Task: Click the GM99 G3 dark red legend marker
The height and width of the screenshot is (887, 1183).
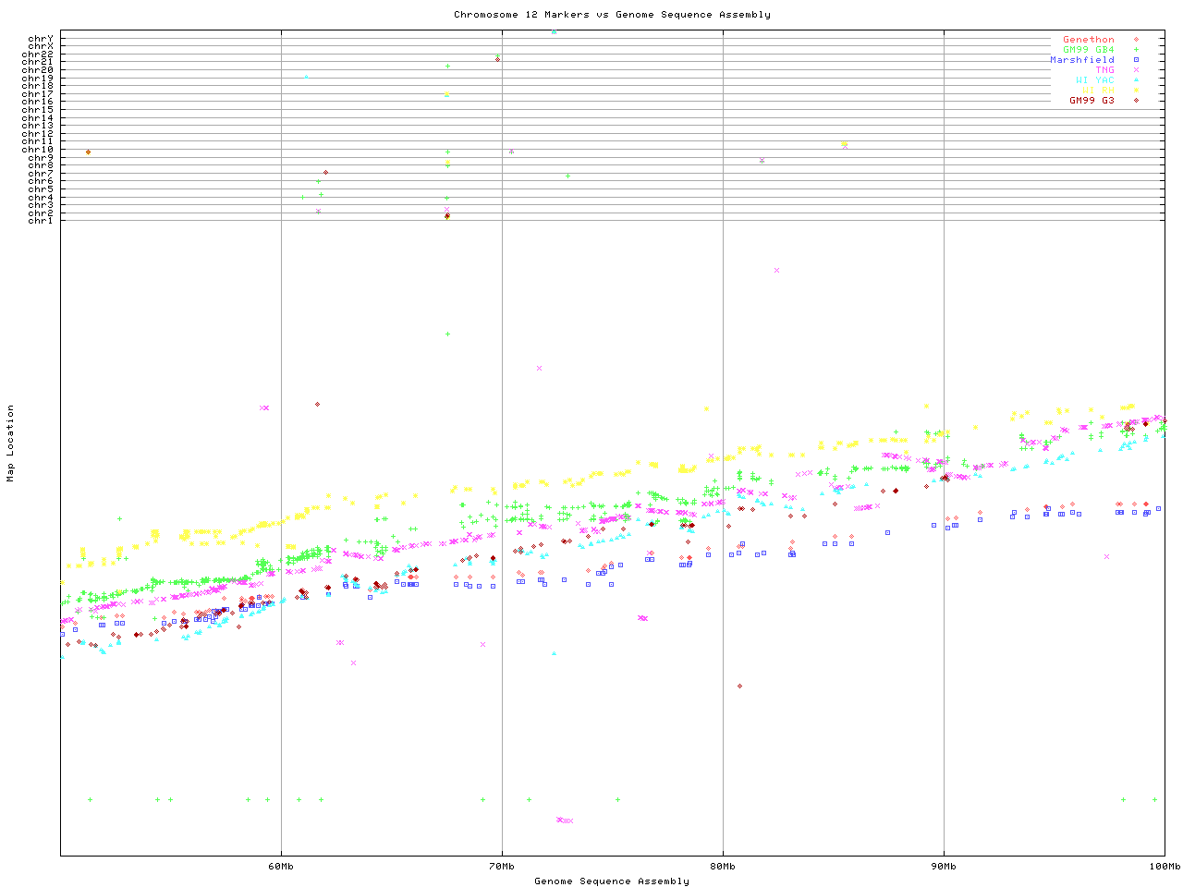Action: [x=1136, y=100]
